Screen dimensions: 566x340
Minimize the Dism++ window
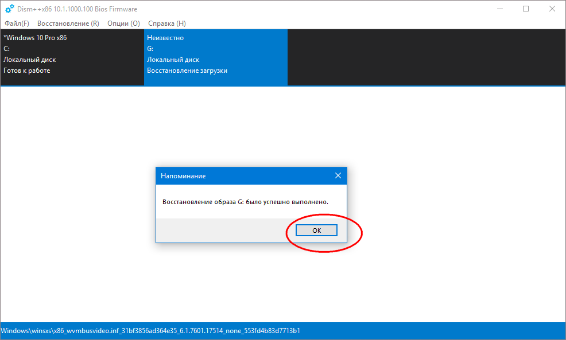(x=500, y=9)
